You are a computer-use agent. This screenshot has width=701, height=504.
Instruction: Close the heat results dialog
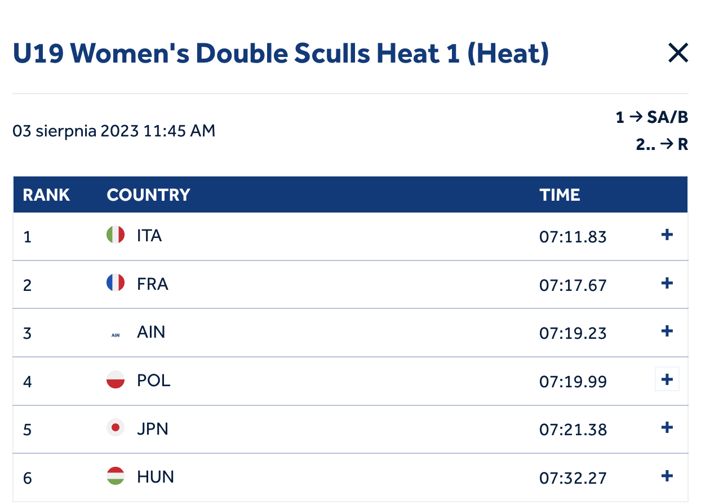(x=678, y=53)
